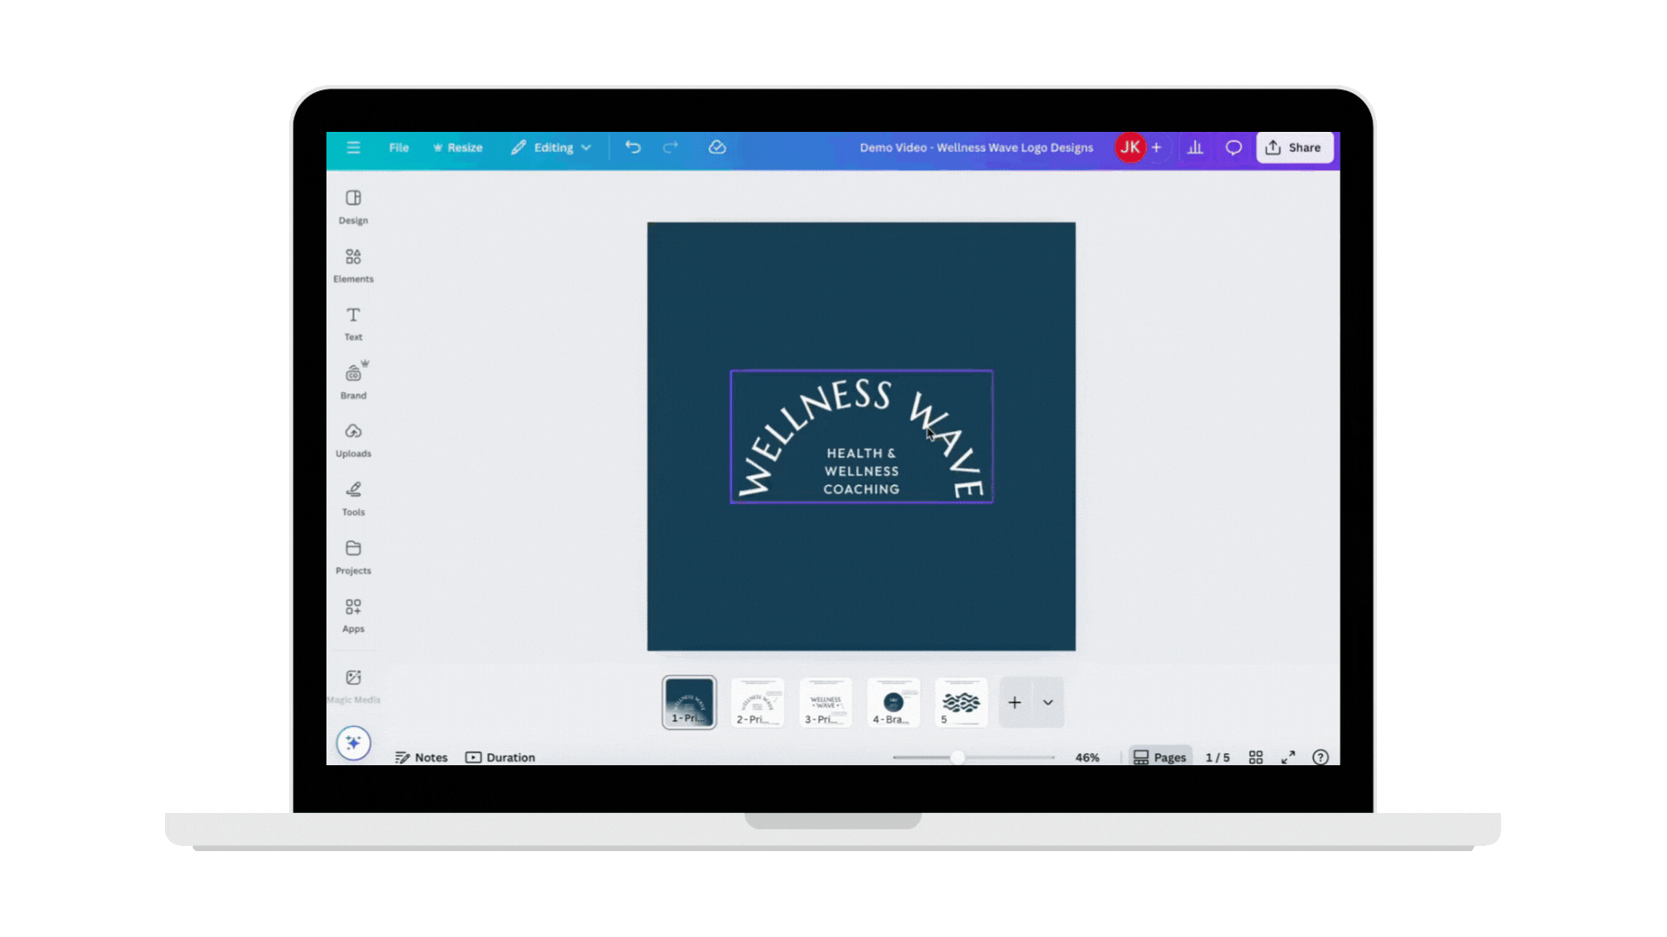1667x937 pixels.
Task: Toggle the Pages view button
Action: (x=1160, y=757)
